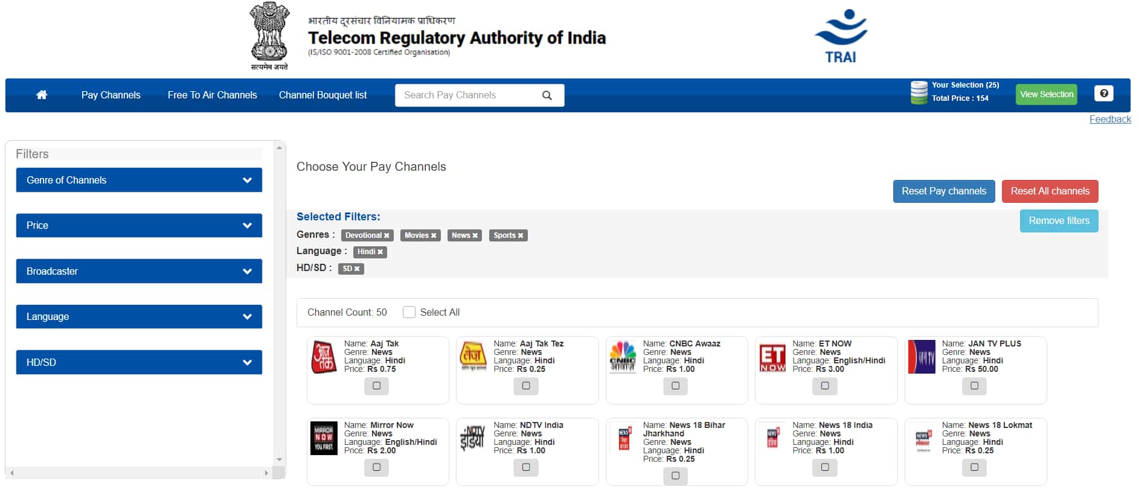Click the filter panel scroll up arrow

[279, 147]
